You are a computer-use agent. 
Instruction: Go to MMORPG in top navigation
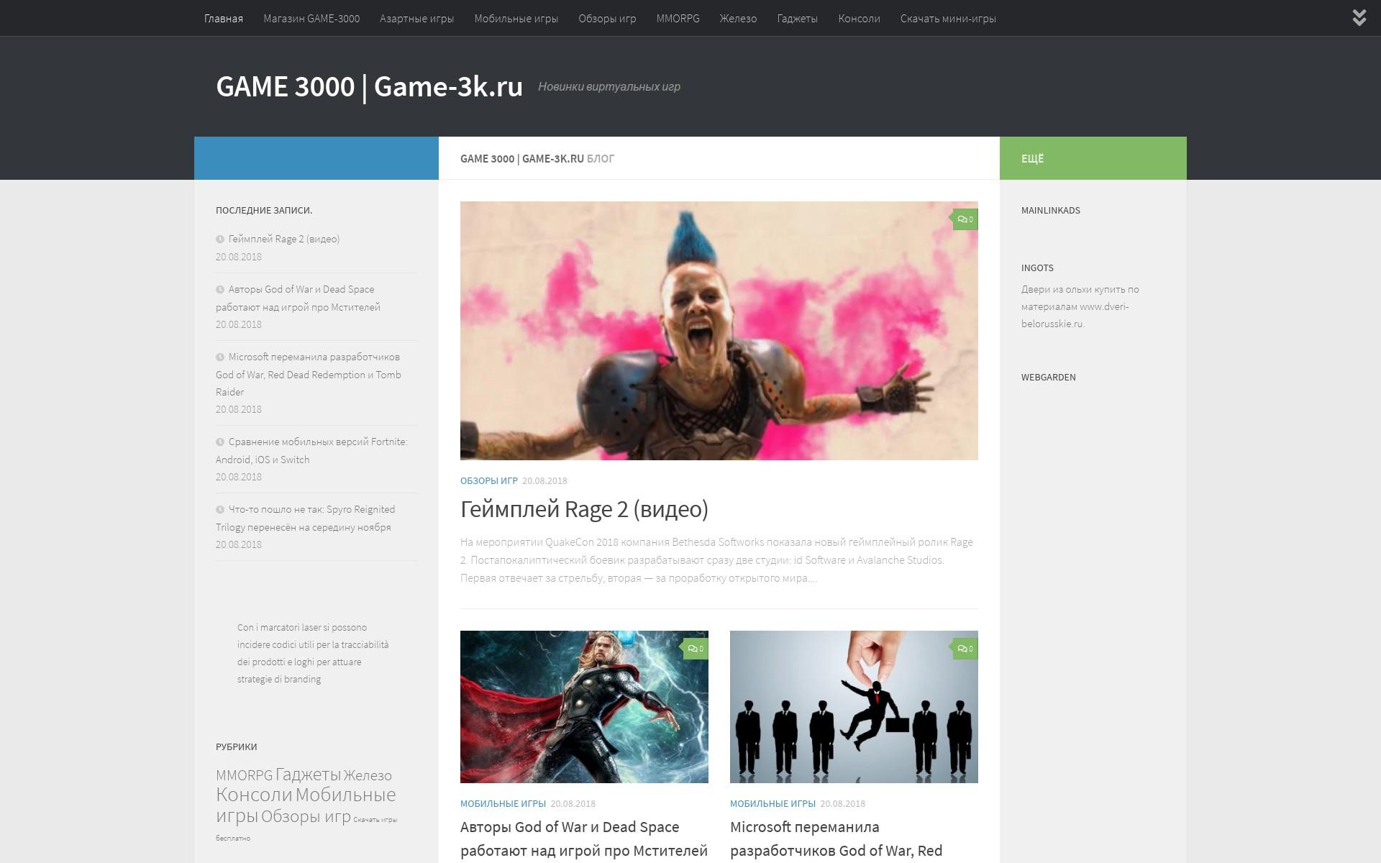678,19
